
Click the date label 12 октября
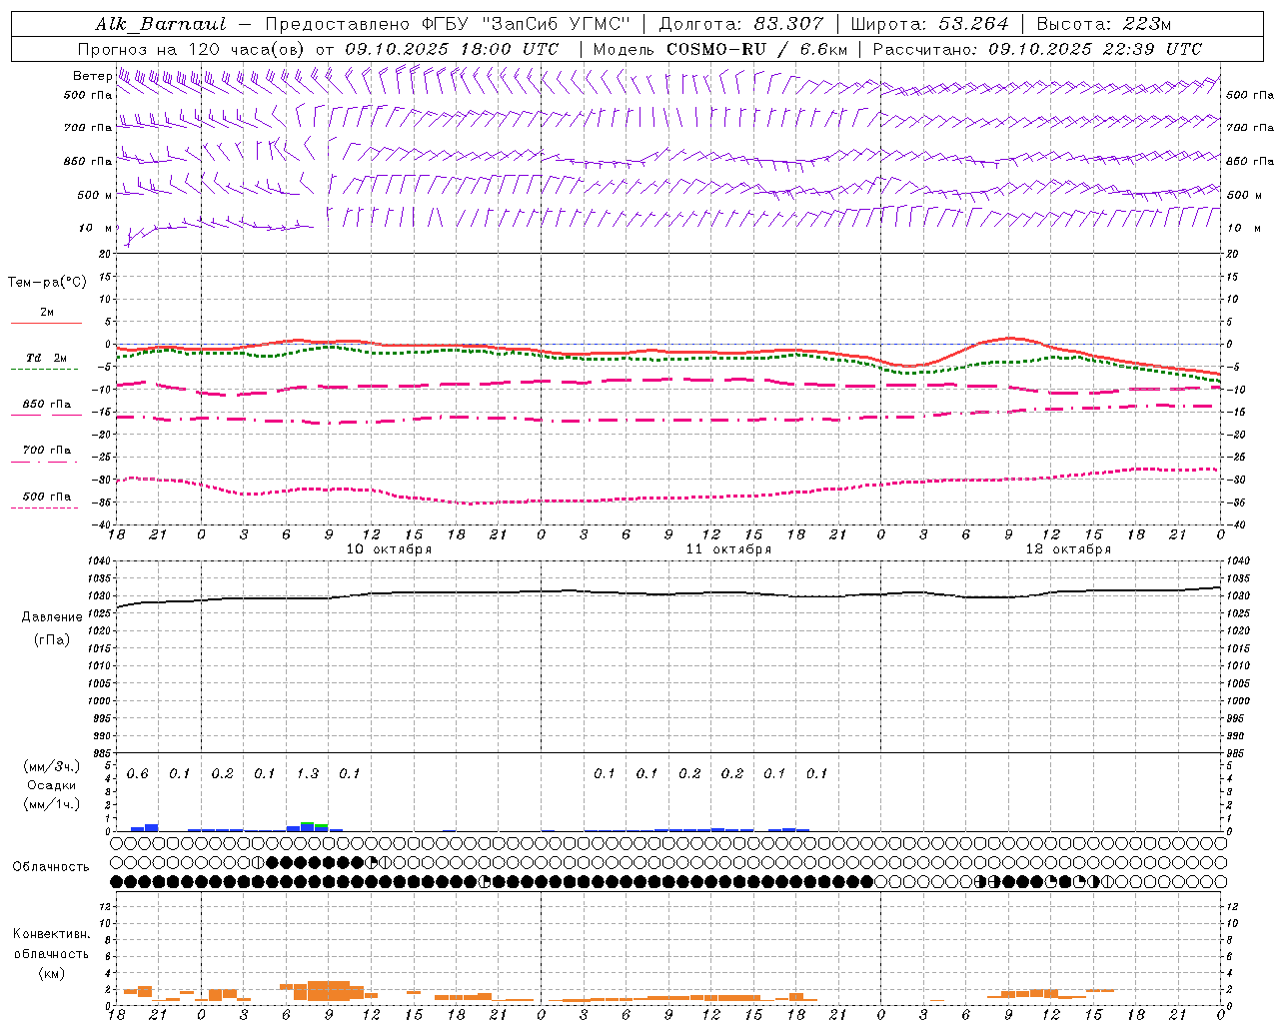(x=1068, y=549)
